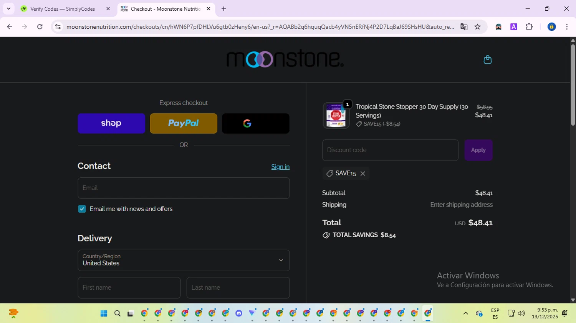The image size is (576, 323).
Task: Go forward in browser history
Action: (25, 27)
